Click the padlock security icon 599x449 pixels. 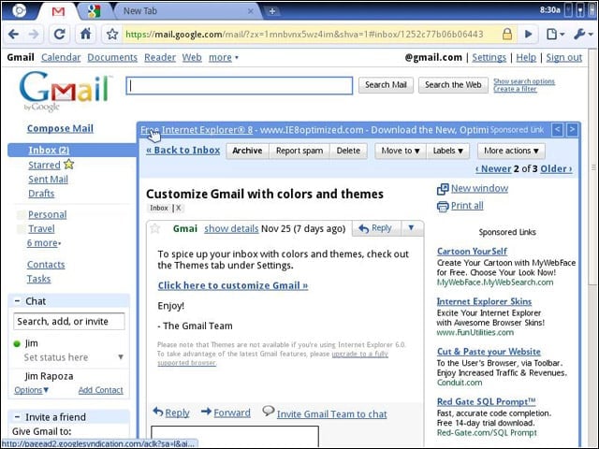pos(507,34)
